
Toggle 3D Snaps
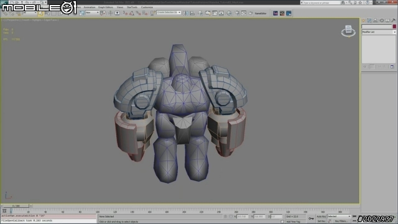click(125, 13)
